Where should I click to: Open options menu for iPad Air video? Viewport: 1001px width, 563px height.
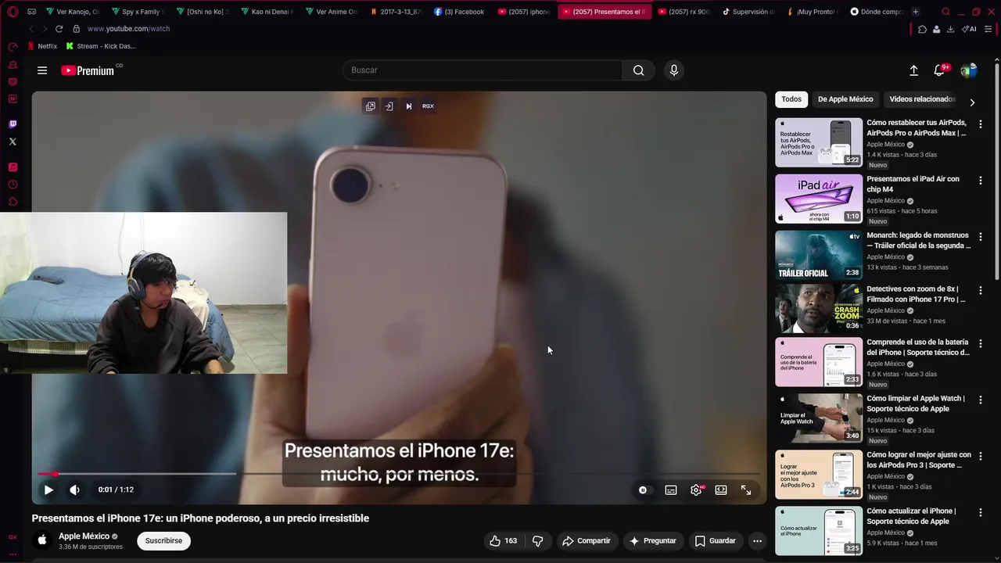click(x=981, y=180)
